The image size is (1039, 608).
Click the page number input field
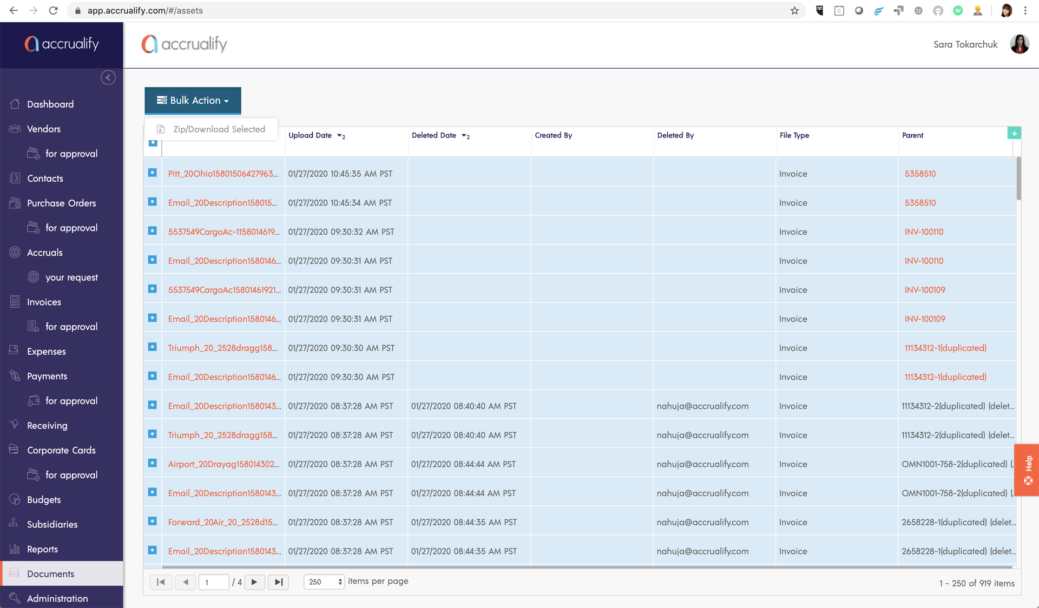click(x=214, y=582)
